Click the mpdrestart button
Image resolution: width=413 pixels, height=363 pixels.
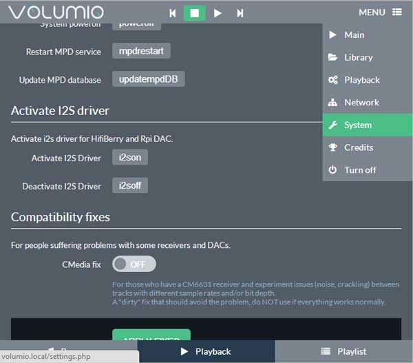point(141,51)
